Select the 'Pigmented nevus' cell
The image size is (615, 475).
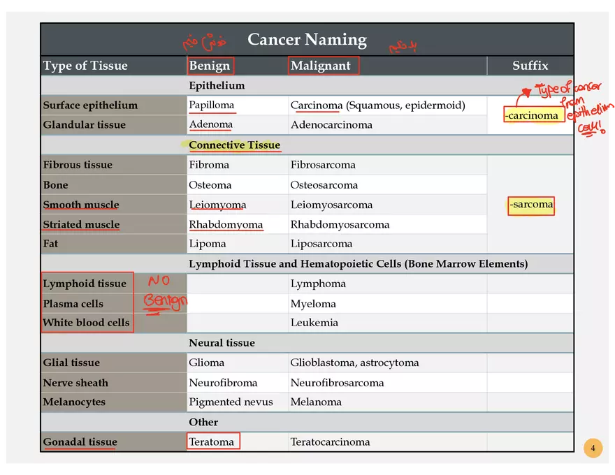231,402
